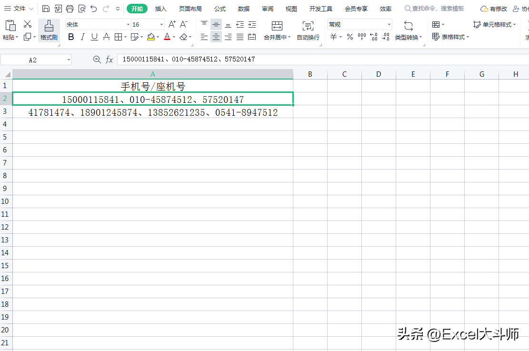
Task: Click the Print icon
Action: tap(70, 9)
